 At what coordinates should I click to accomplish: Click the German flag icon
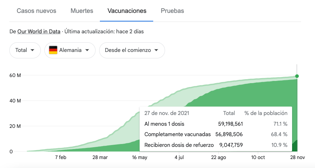pos(53,50)
